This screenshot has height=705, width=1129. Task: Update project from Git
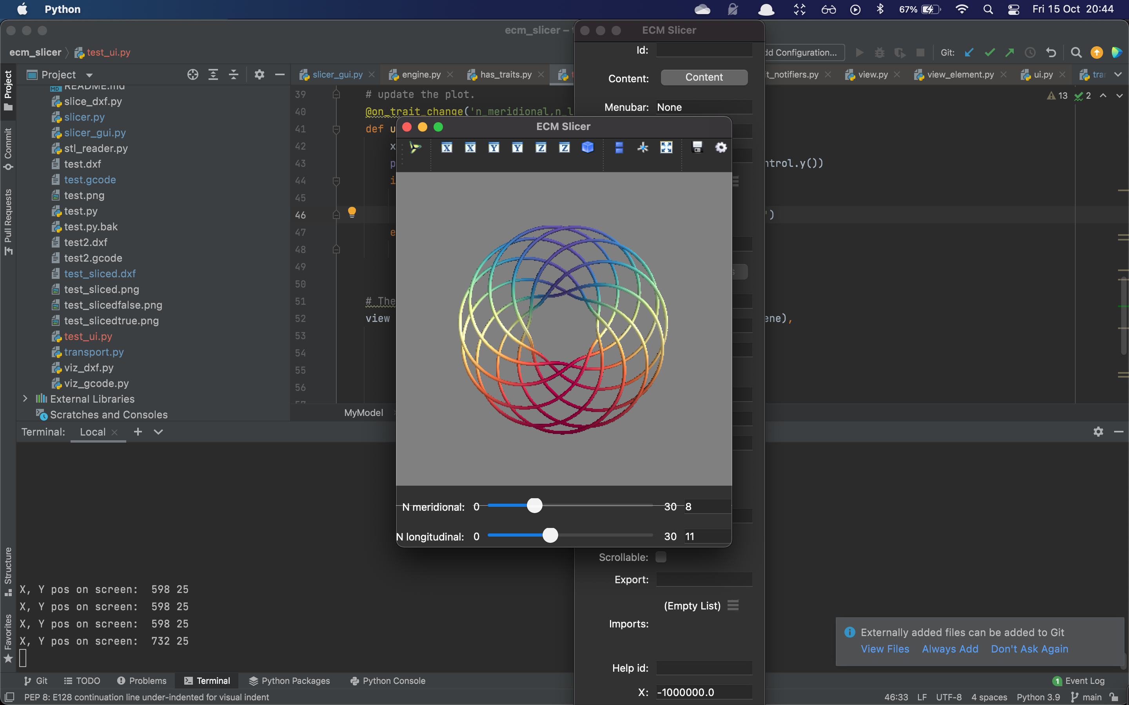(x=969, y=52)
